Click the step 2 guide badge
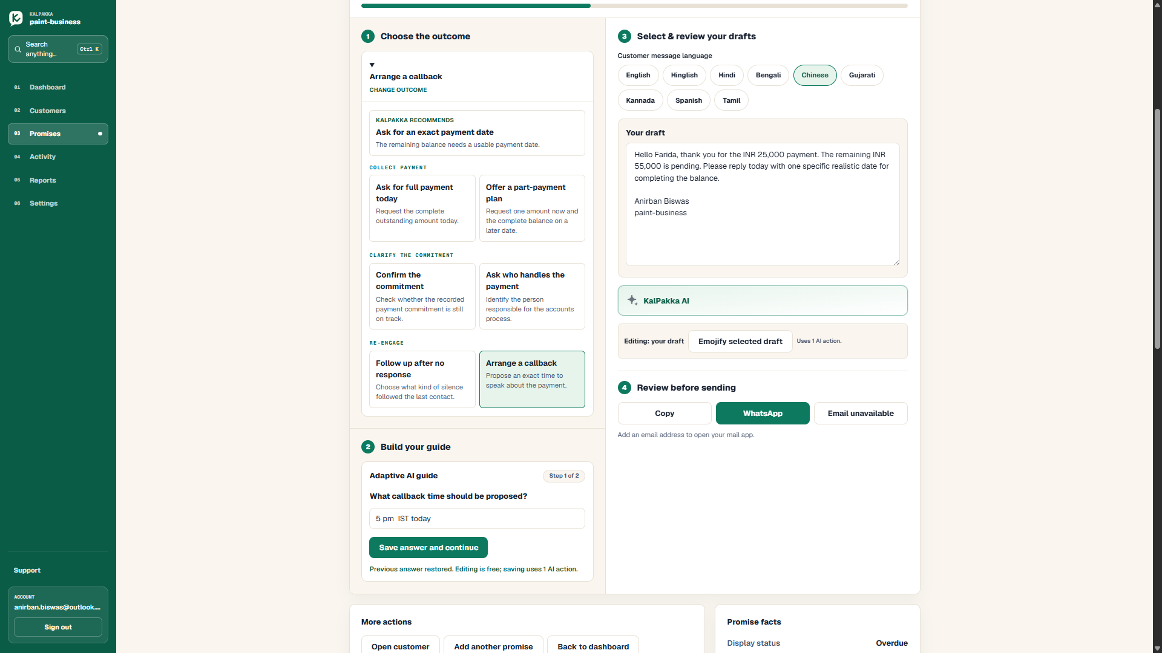The width and height of the screenshot is (1162, 653). click(x=368, y=447)
